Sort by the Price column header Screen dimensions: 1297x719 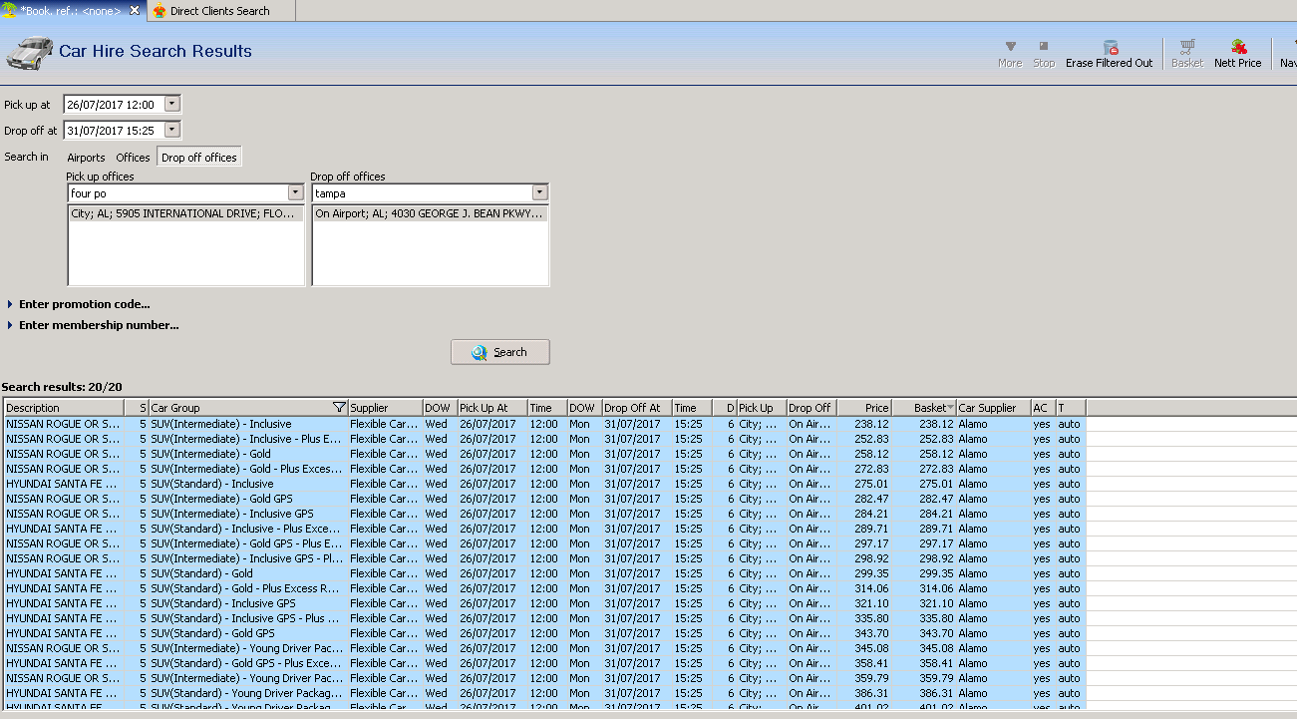point(864,408)
